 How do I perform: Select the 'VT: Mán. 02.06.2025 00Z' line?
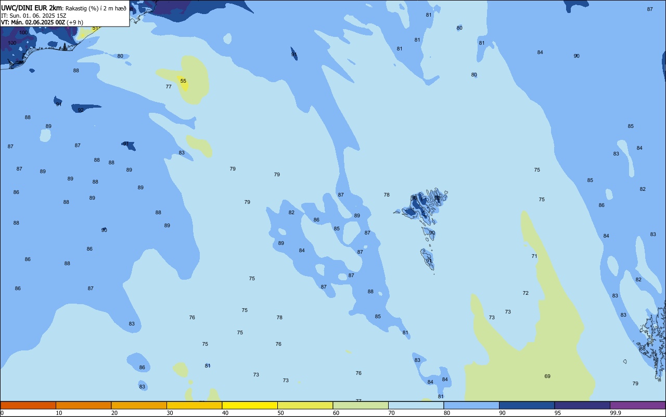click(x=33, y=22)
